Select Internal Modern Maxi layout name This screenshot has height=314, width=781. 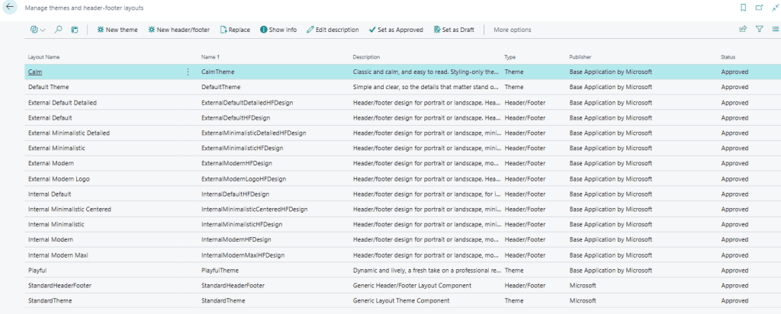click(58, 255)
